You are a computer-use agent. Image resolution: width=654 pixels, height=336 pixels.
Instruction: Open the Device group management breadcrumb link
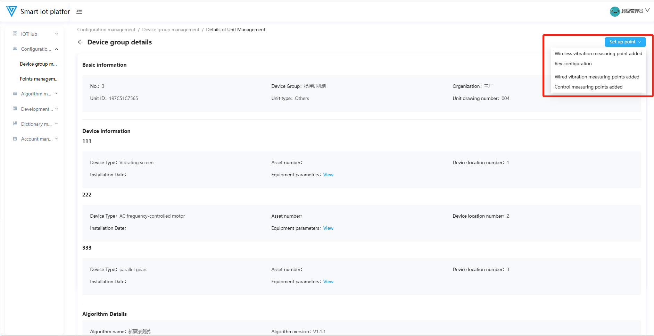(x=171, y=30)
